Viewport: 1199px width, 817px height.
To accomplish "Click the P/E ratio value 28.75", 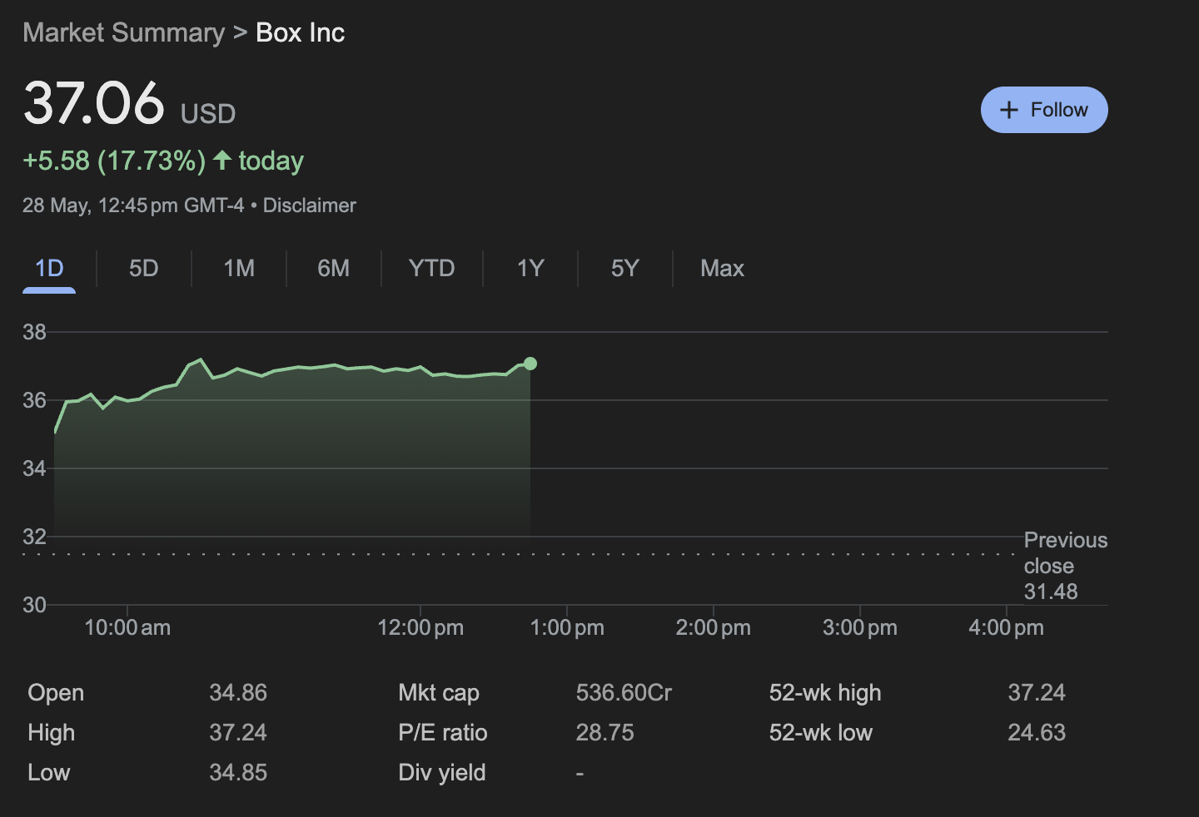I will (604, 733).
